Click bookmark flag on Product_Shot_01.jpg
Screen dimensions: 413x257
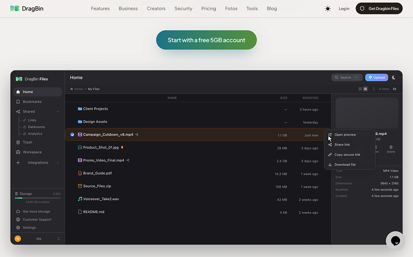coord(122,147)
